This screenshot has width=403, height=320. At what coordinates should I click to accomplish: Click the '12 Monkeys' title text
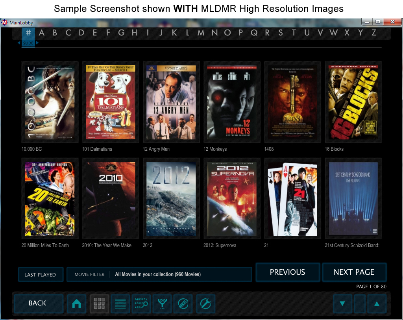point(215,149)
